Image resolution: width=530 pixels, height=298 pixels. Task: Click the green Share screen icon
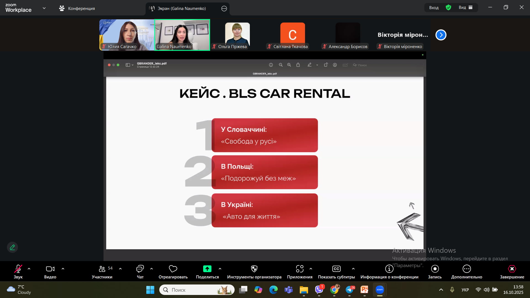[207, 269]
